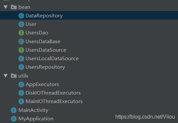The image size is (178, 123).
Task: Select the AppExecutors class
Action: [x=42, y=84]
